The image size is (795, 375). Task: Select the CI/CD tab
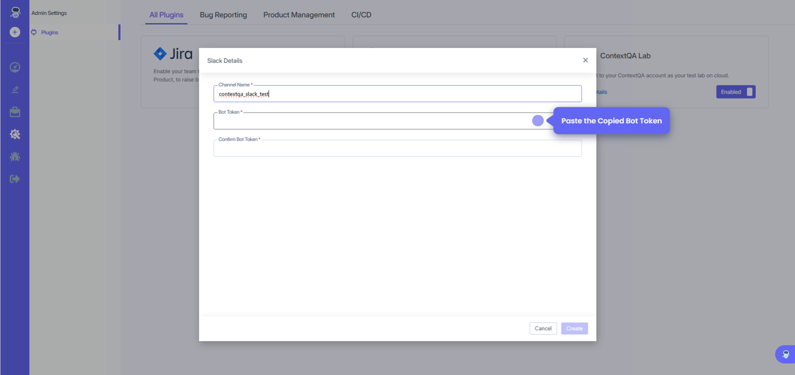tap(361, 15)
